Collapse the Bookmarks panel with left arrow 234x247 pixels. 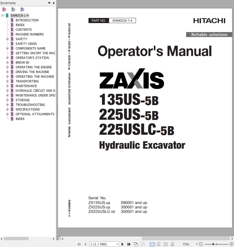53,3
